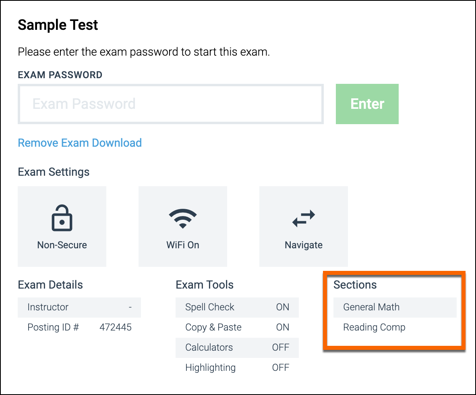Select the General Math section

395,307
